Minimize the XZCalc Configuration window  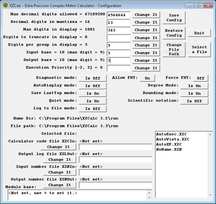[x=189, y=6]
